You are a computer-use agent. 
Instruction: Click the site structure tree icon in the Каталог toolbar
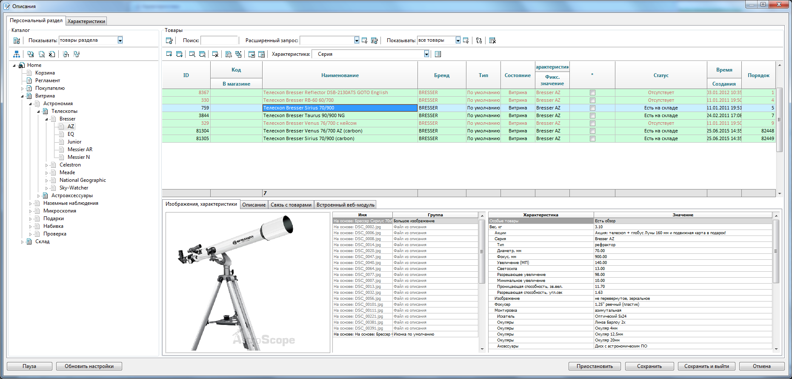click(17, 54)
